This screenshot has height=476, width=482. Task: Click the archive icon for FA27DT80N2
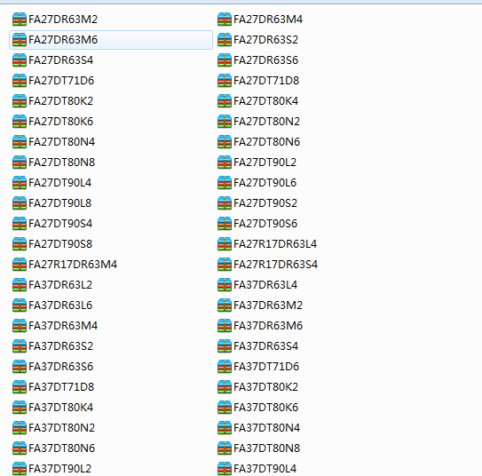coord(225,122)
